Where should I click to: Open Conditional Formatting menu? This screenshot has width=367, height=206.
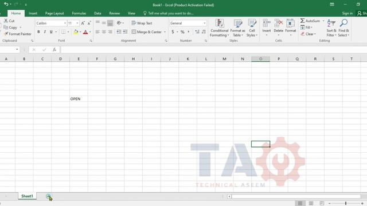(219, 28)
